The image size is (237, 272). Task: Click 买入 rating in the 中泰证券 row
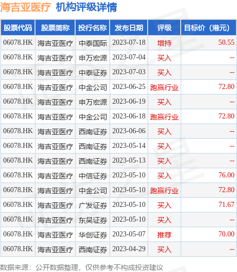(164, 73)
